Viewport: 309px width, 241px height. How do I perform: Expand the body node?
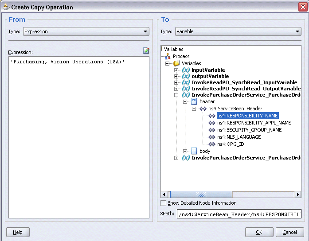click(185, 151)
